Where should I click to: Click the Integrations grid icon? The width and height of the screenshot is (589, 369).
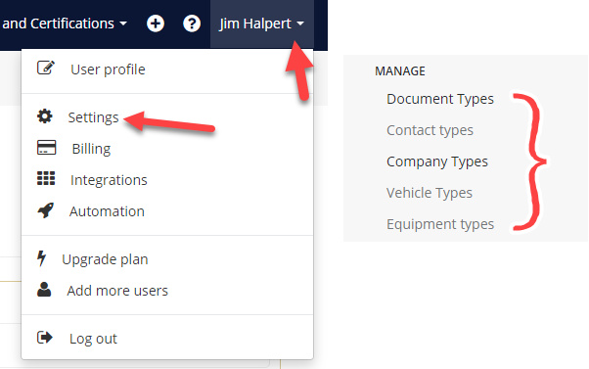[46, 178]
